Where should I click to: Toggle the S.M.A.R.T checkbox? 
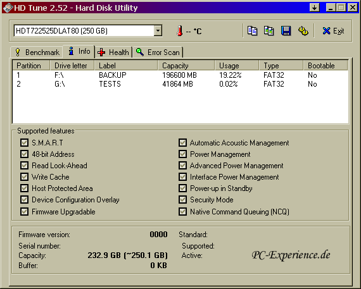[24, 142]
